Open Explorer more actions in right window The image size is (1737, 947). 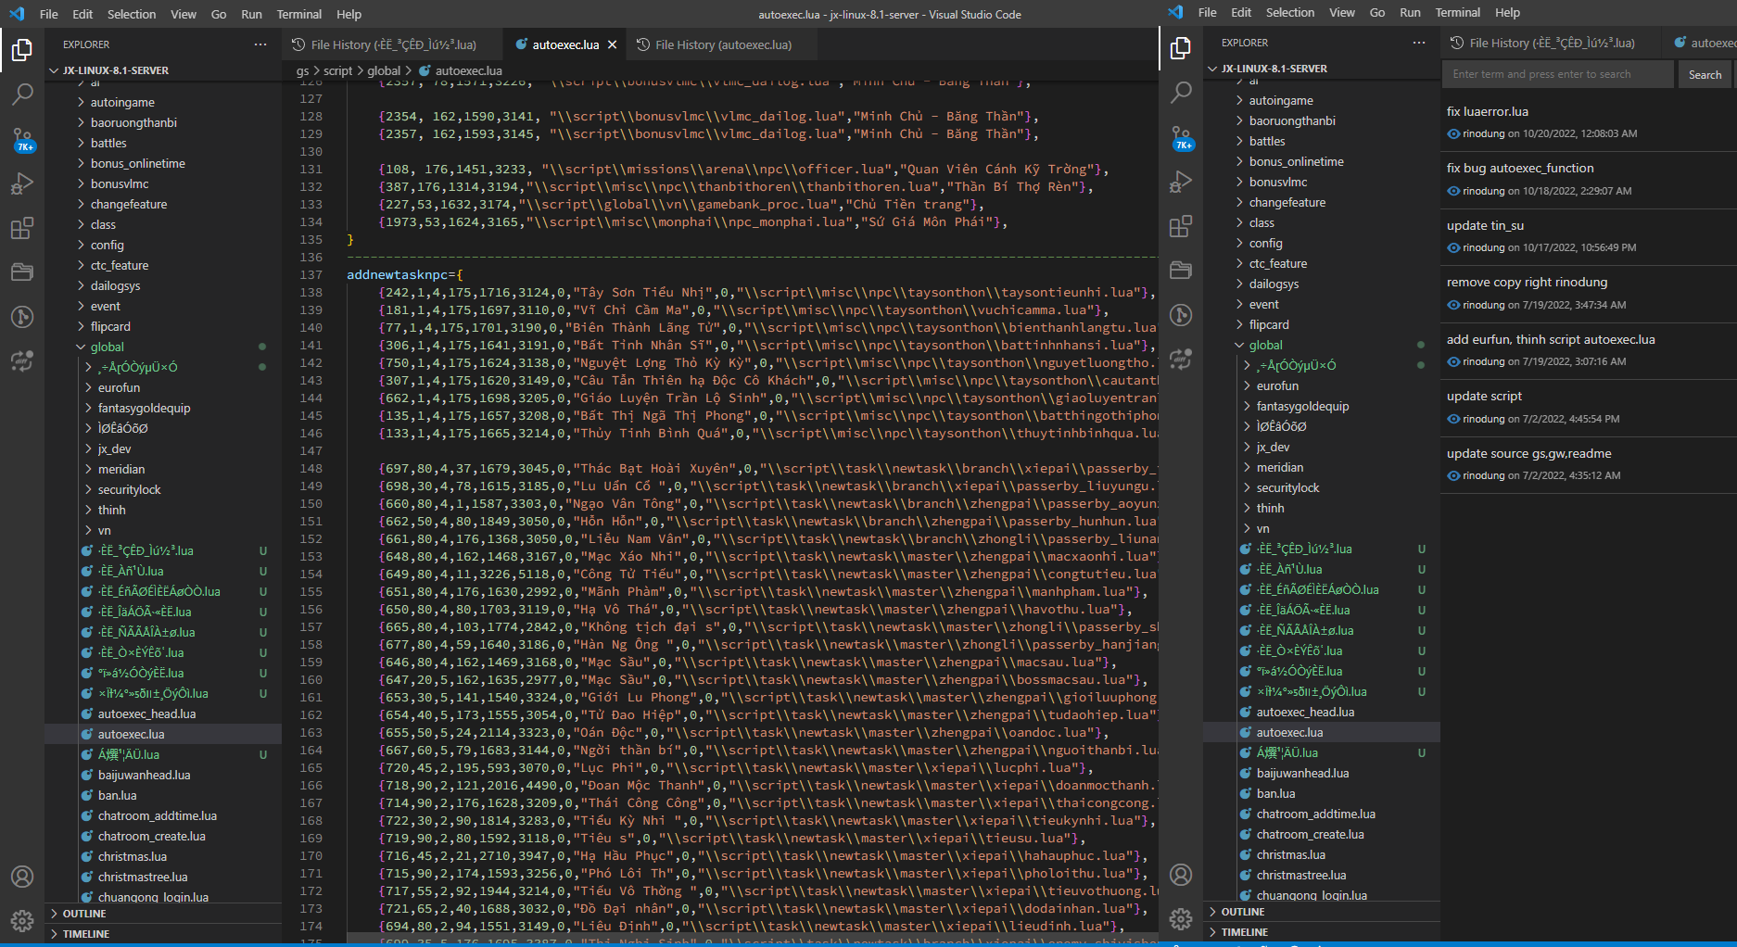pyautogui.click(x=1419, y=43)
